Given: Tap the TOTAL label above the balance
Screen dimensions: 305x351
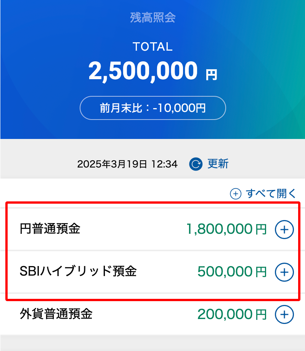Looking at the screenshot, I should point(153,46).
